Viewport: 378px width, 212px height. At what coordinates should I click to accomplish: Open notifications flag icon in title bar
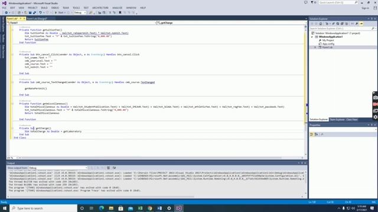[312, 2]
